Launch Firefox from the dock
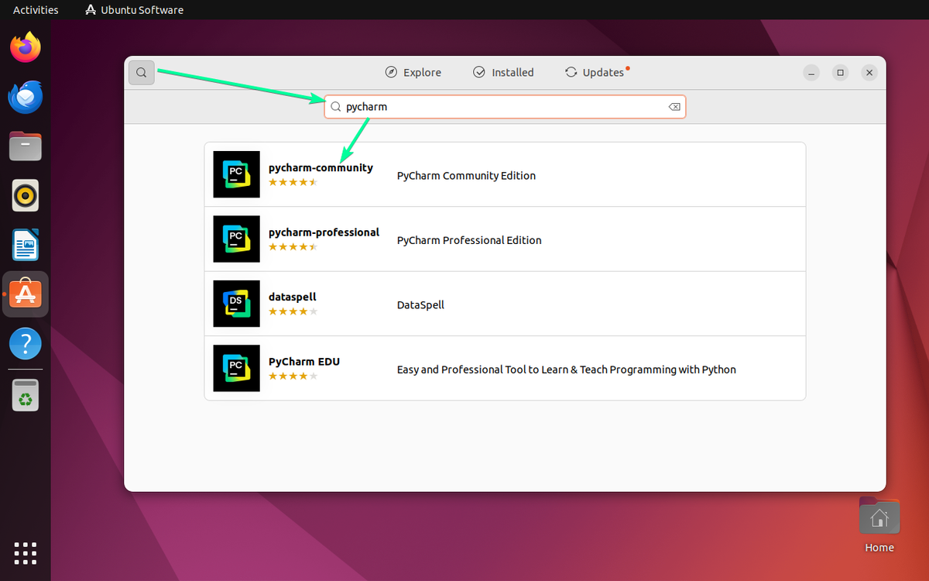This screenshot has height=581, width=929. [25, 47]
